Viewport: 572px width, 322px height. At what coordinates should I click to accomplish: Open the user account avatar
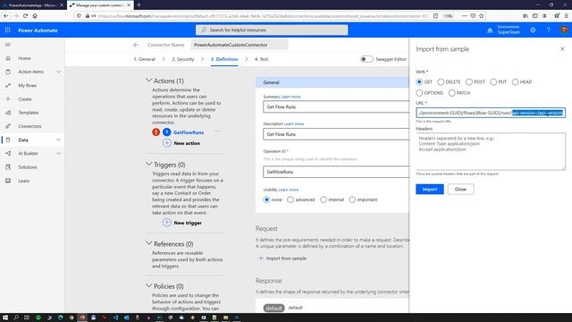click(564, 30)
